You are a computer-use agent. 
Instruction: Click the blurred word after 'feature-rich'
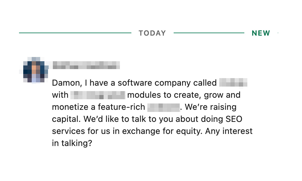coord(163,107)
